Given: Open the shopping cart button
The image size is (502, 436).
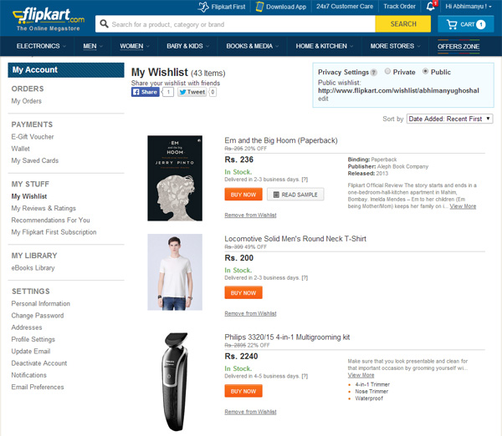Looking at the screenshot, I should 466,24.
